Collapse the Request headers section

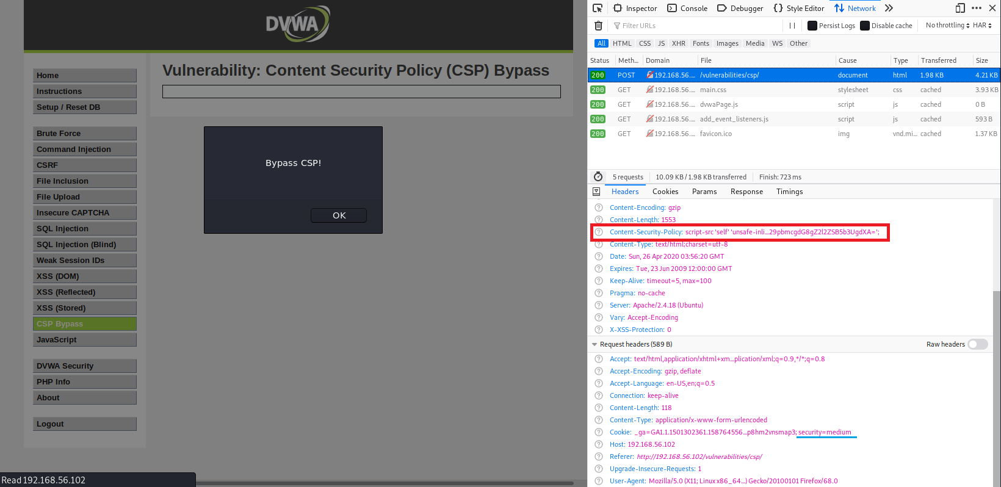click(594, 344)
